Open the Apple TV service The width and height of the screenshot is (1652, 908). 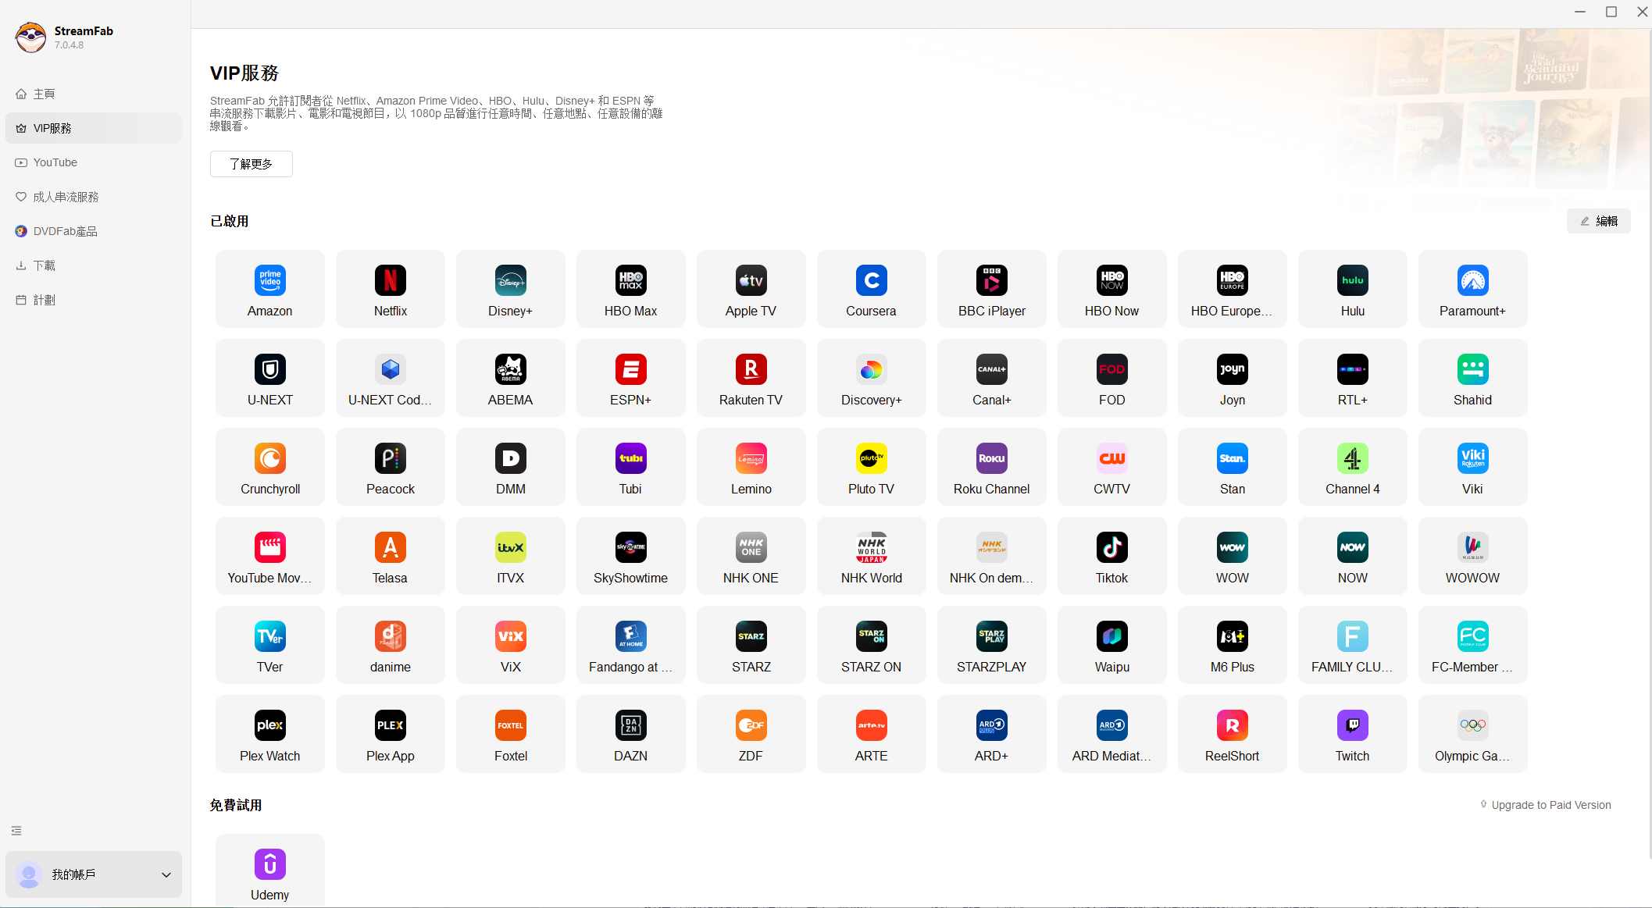(751, 289)
